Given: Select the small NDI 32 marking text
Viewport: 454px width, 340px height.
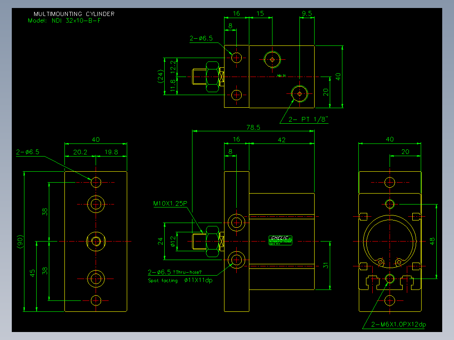Looking at the screenshot, I should click(x=281, y=75).
